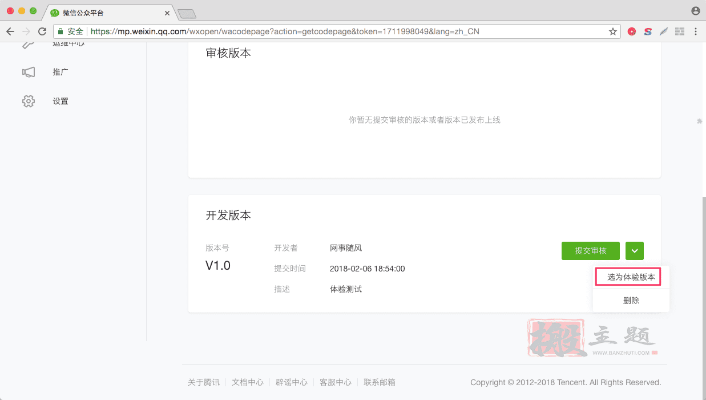Screen dimensions: 706x400
Task: Click the megaphone 推广 sidebar icon
Action: pos(29,72)
